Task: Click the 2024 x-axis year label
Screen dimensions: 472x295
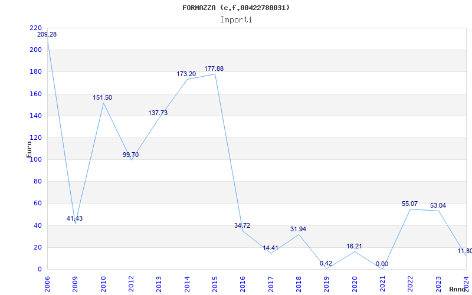Action: pyautogui.click(x=466, y=284)
